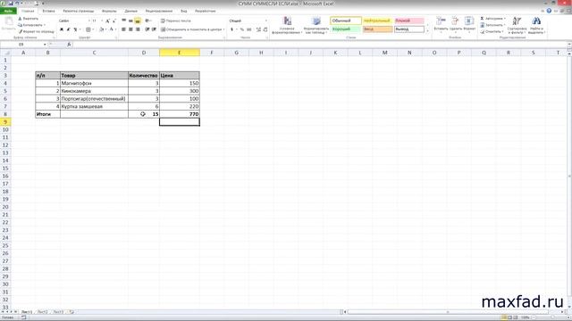Open the Fill (Заполнить) menu
Image resolution: width=572 pixels, height=321 pixels.
(492, 25)
